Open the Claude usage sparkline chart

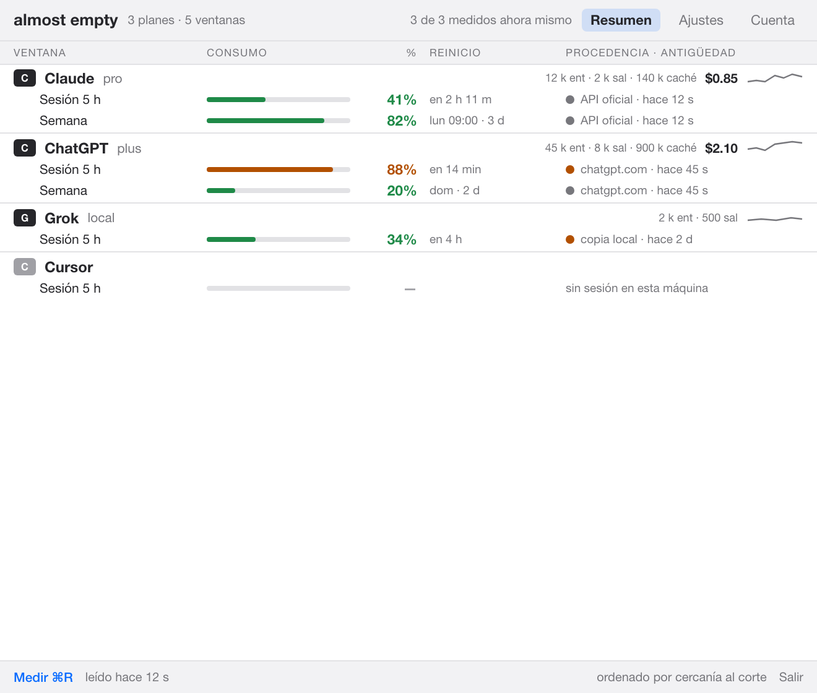coord(775,78)
